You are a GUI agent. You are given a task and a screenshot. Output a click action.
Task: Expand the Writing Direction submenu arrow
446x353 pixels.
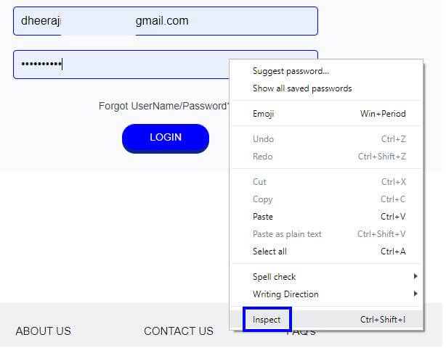(415, 294)
